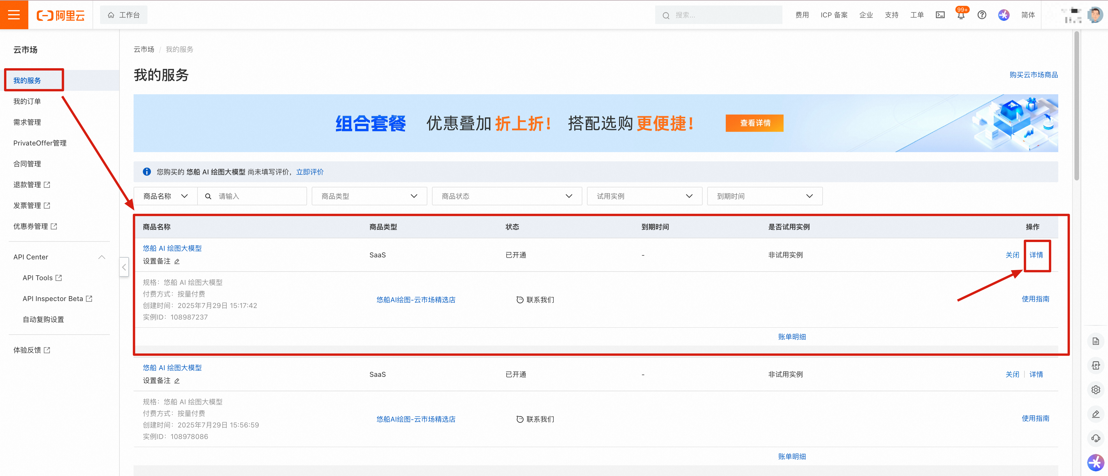Screen dimensions: 1108x476
Task: Open the headset support icon in right toolbar
Action: coord(1096,439)
